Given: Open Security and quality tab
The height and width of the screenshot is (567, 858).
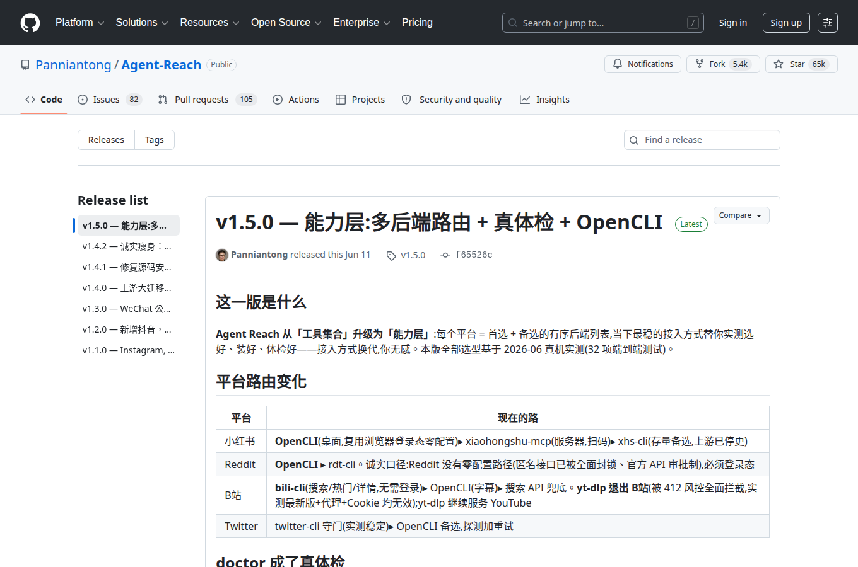Looking at the screenshot, I should pos(452,100).
